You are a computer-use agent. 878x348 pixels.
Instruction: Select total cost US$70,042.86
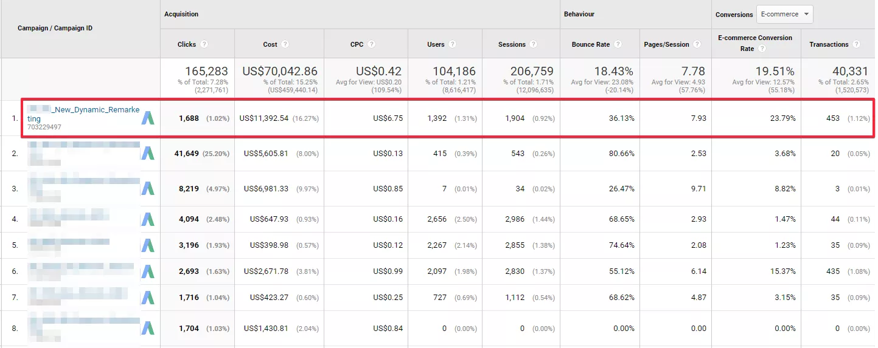[280, 71]
